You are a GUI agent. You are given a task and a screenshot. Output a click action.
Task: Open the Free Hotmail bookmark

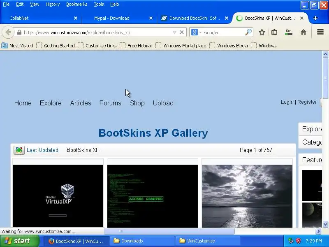click(x=136, y=46)
